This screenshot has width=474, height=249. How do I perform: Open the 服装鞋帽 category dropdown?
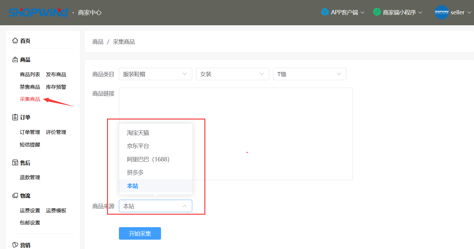tap(155, 74)
